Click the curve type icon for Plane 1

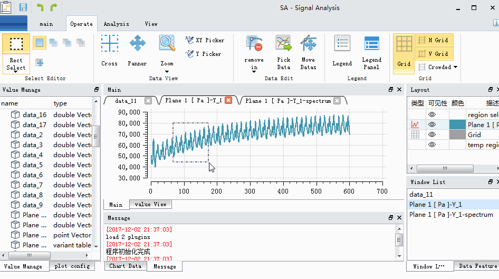(x=415, y=124)
